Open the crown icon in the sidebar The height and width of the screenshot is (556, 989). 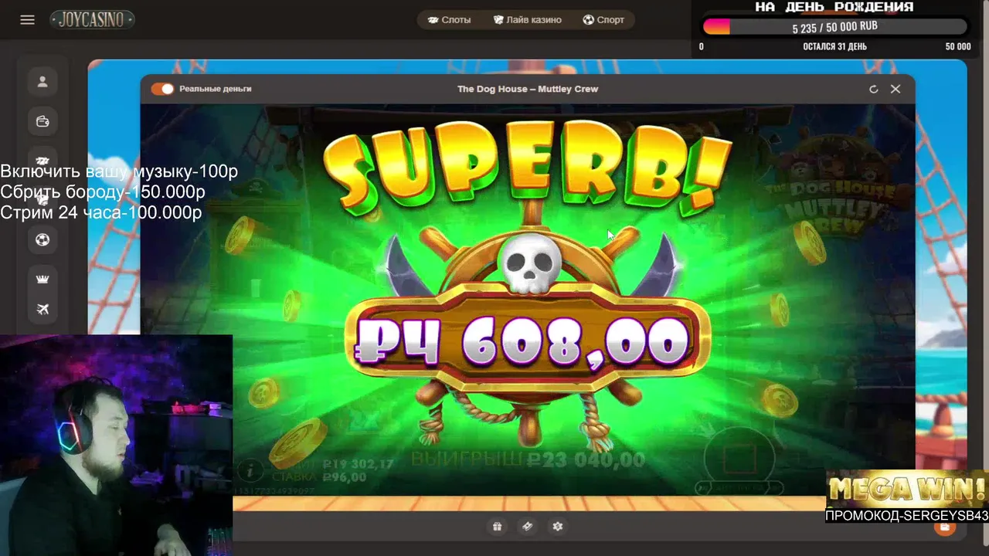pos(42,279)
